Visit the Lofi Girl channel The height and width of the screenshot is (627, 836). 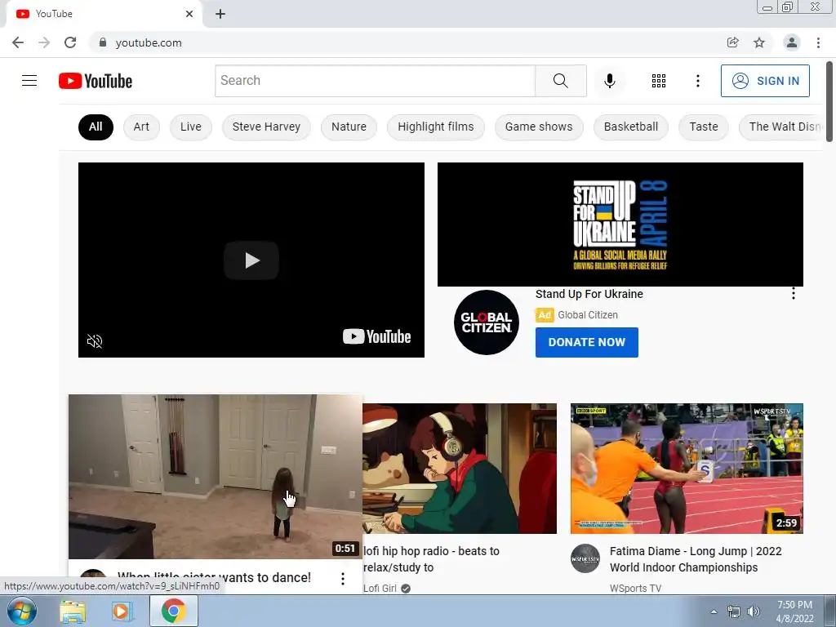[x=380, y=588]
